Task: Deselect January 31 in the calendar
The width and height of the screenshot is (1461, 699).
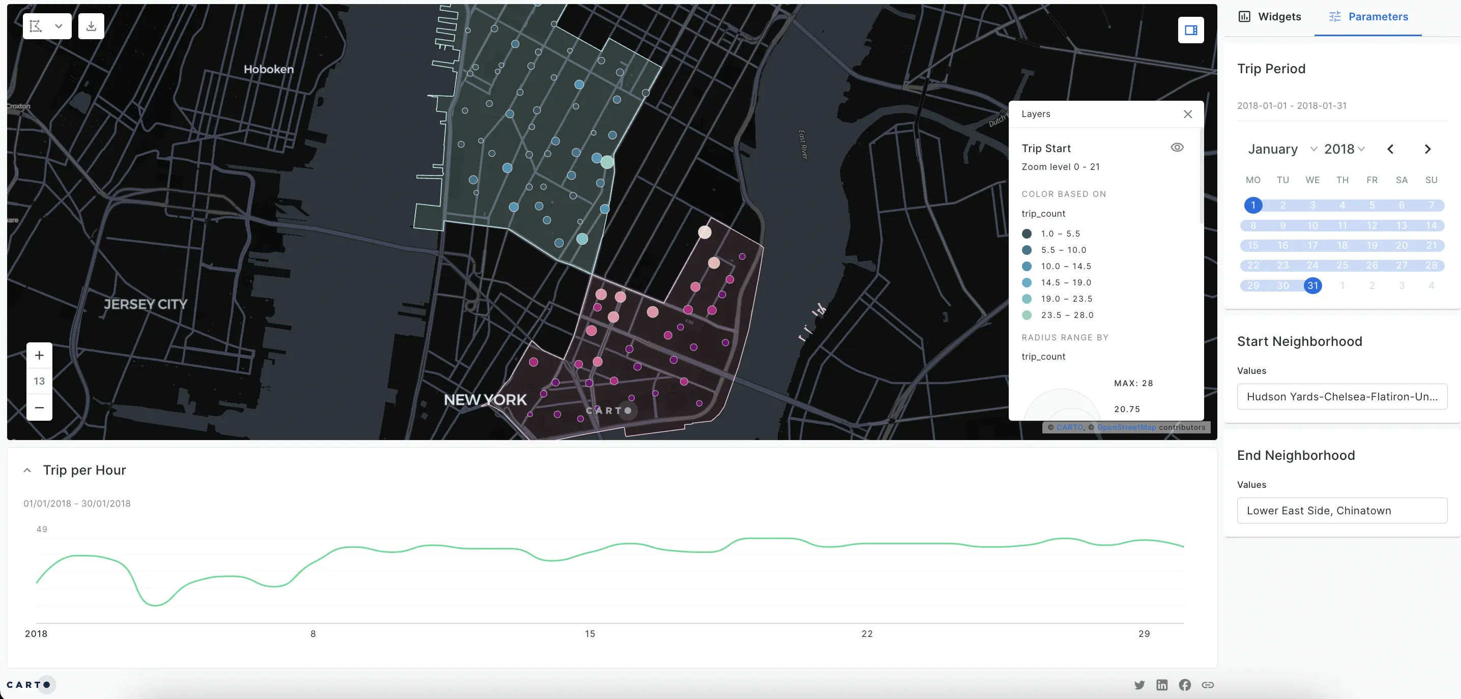Action: [x=1312, y=285]
